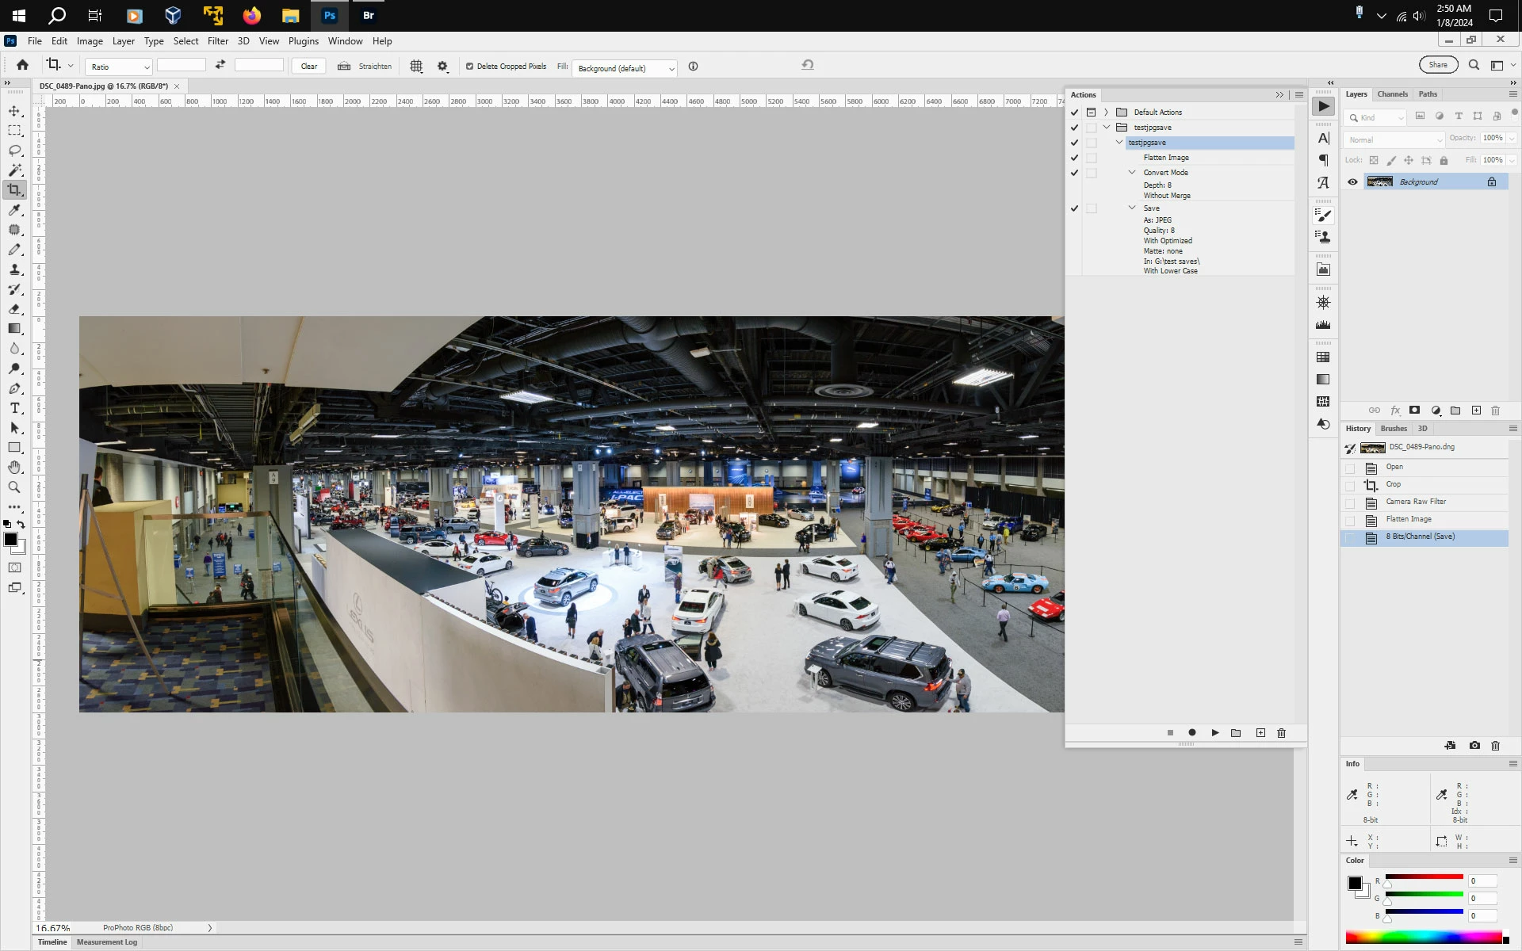Open the crop Ratio preset dropdown

click(119, 67)
